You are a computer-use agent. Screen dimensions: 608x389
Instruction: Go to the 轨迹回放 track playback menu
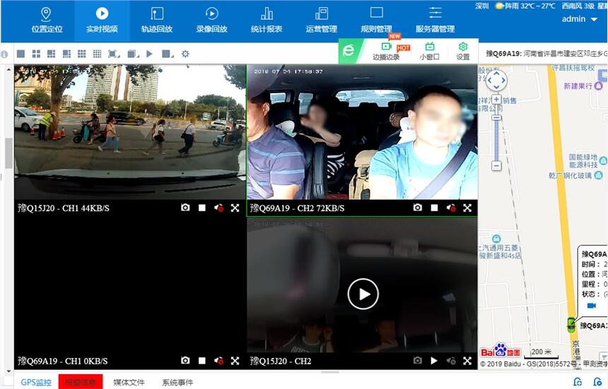click(157, 20)
